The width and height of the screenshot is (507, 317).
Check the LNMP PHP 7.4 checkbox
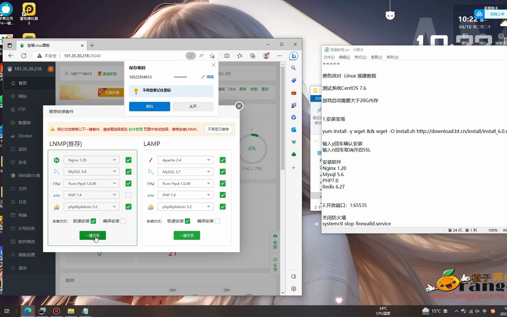129,195
